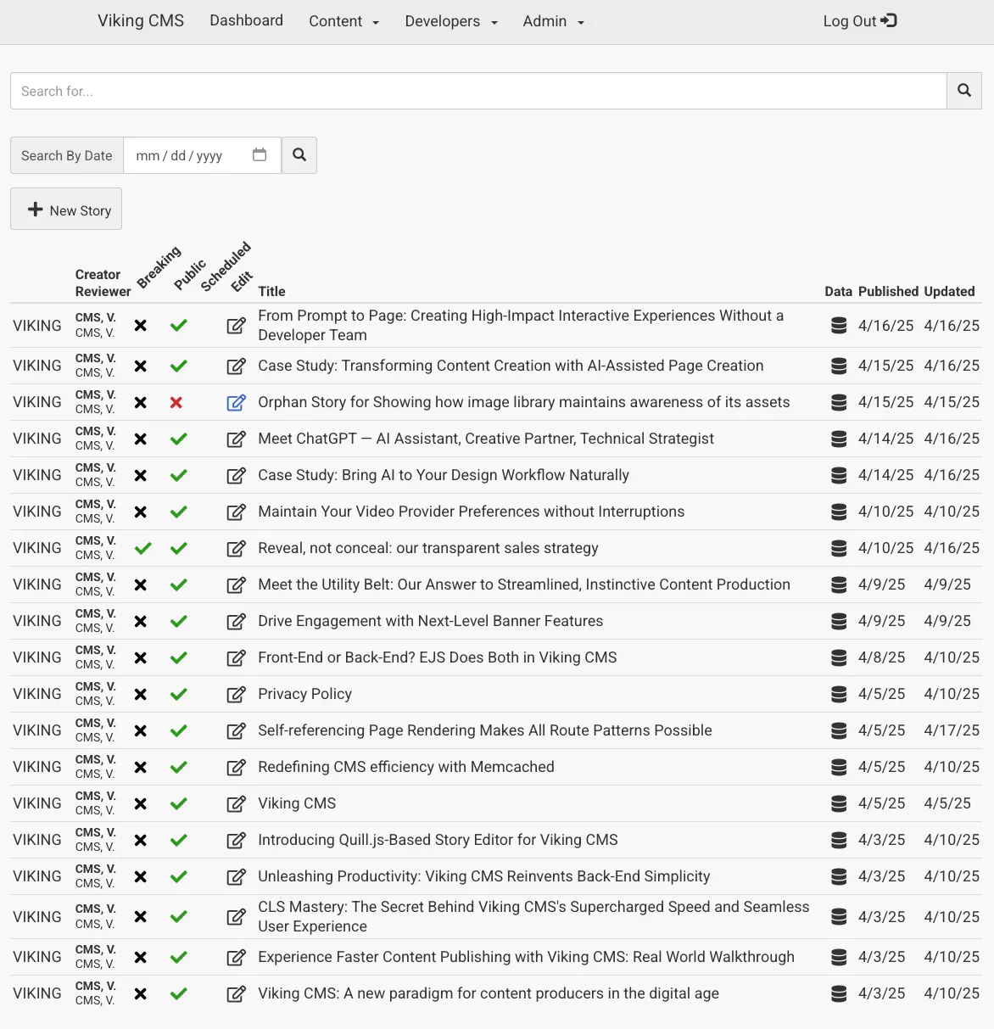Edit Meet ChatGPT story via pencil icon
The image size is (994, 1029).
pyautogui.click(x=236, y=439)
